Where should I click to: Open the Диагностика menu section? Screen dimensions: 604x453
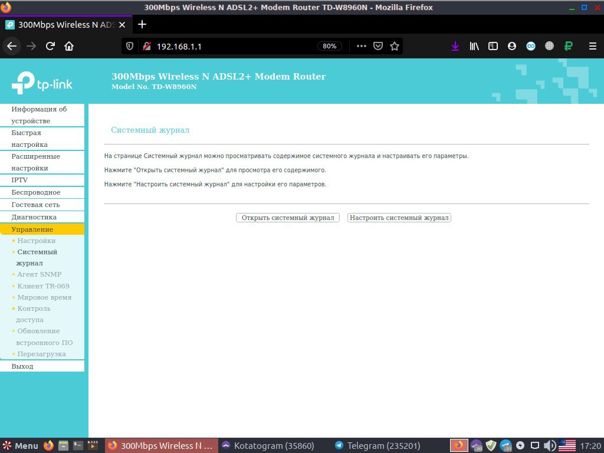42,217
